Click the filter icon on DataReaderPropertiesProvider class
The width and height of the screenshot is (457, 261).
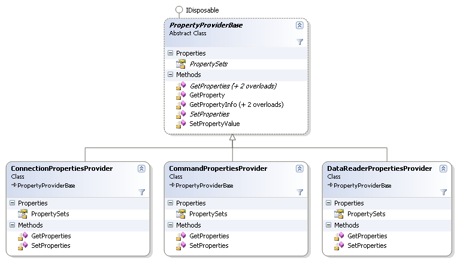(x=443, y=192)
